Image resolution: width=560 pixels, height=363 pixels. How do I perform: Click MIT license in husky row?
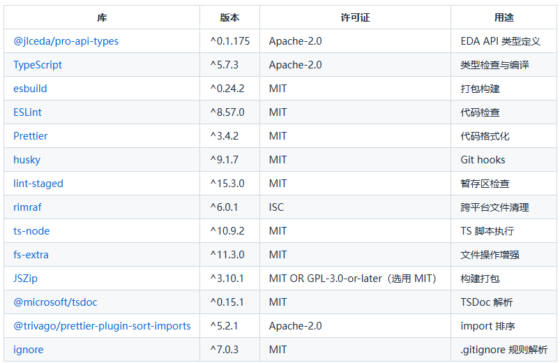point(356,159)
